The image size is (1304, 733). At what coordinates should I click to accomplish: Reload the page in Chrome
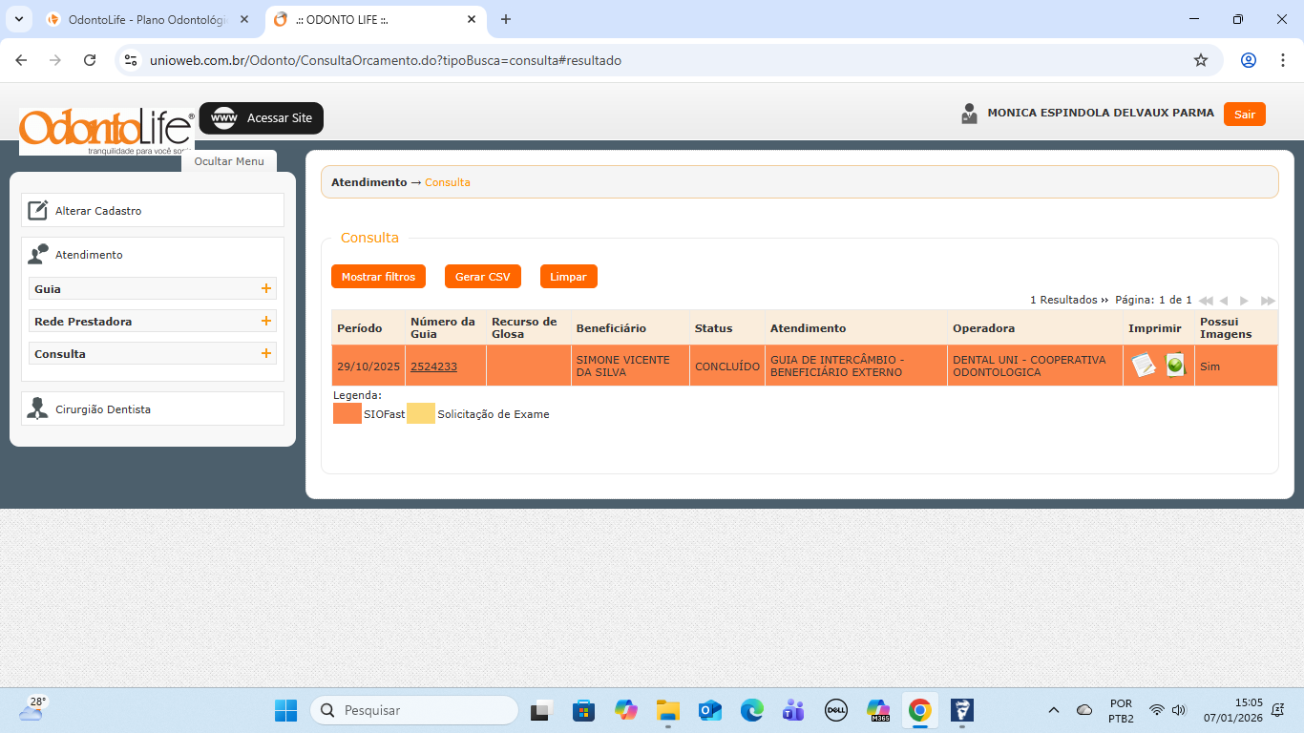click(x=90, y=60)
